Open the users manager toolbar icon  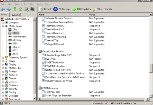(26, 9)
